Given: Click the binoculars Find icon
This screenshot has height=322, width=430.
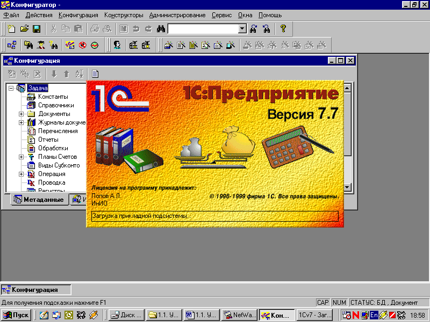Looking at the screenshot, I should 161,29.
